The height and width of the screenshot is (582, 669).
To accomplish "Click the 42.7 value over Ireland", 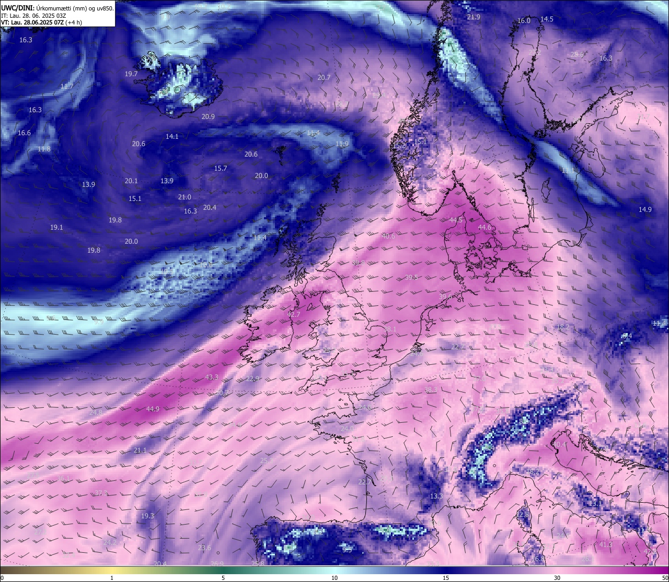I will click(294, 314).
